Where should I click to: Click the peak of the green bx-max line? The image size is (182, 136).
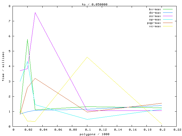coord(28,39)
